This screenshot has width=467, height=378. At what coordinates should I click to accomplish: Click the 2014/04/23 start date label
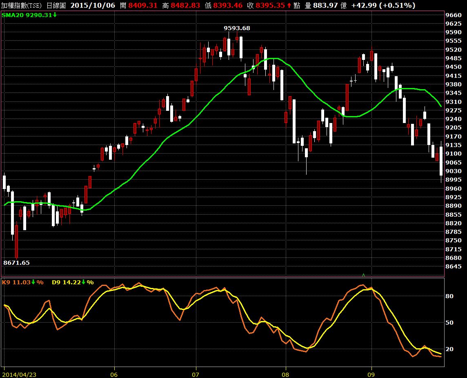pos(19,374)
